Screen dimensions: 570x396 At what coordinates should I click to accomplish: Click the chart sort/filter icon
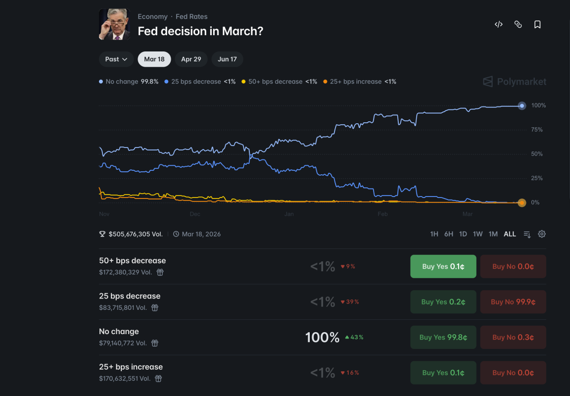[527, 234]
